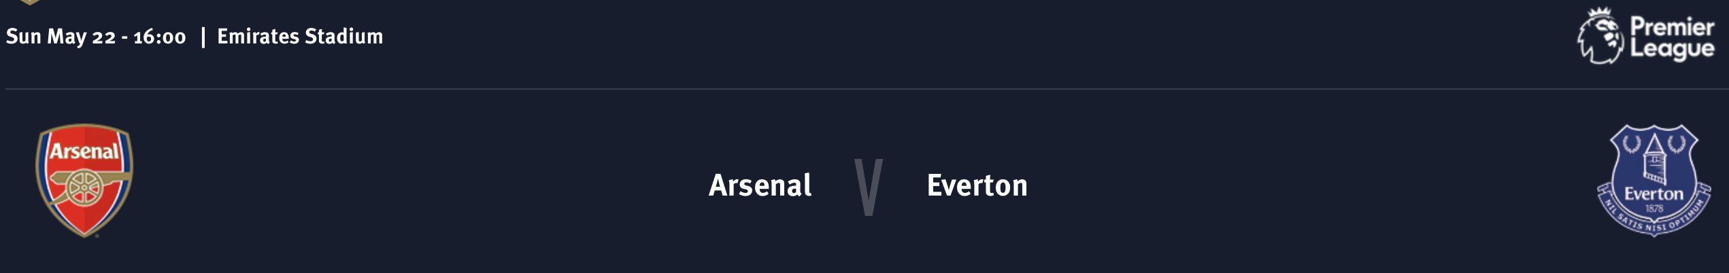Screen dimensions: 1729x273
Task: Click the tower inside the Everton crest
Action: pos(1654,160)
